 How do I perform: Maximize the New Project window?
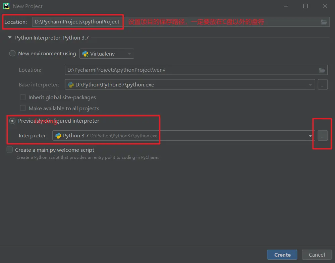click(x=305, y=6)
